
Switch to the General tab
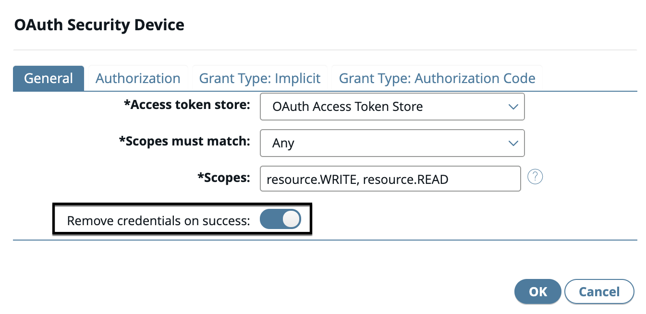click(x=49, y=78)
